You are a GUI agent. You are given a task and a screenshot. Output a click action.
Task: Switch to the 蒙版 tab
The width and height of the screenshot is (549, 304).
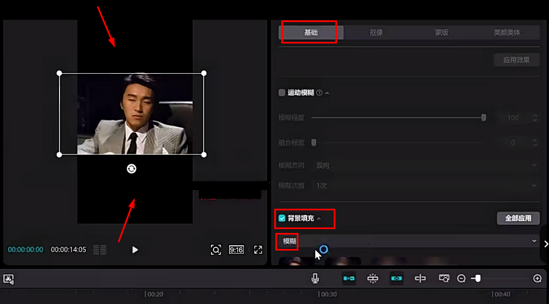point(442,32)
